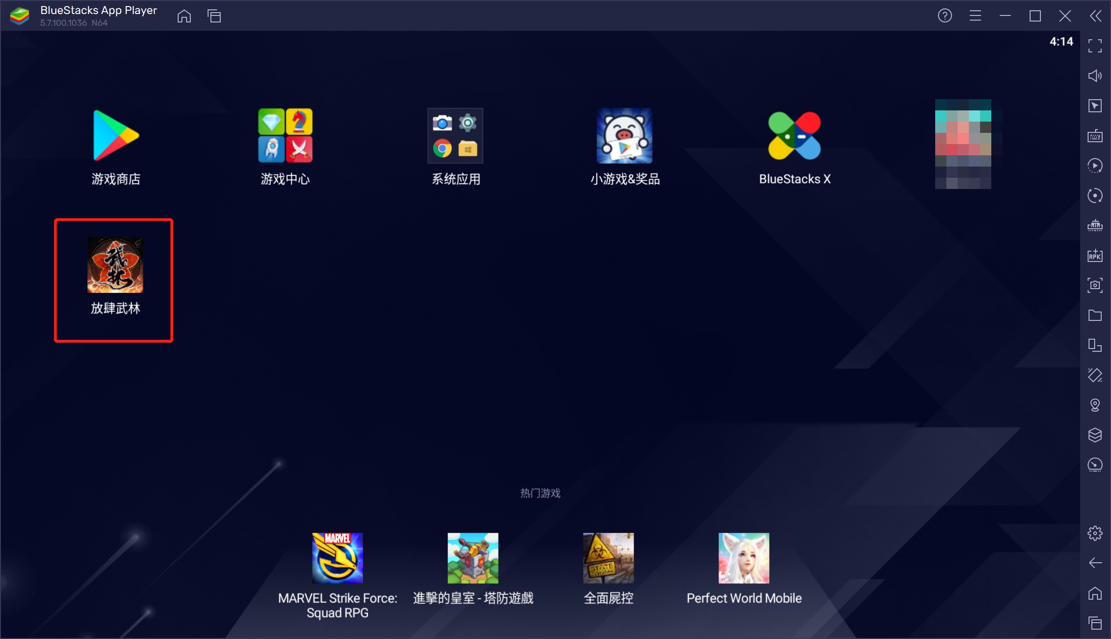This screenshot has width=1111, height=639.
Task: Open multi-instance manager layers icon
Action: 1095,435
